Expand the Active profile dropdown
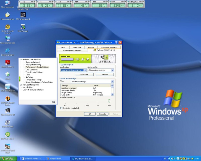Image resolution: width=201 pixels, height=161 pixels. click(x=112, y=70)
